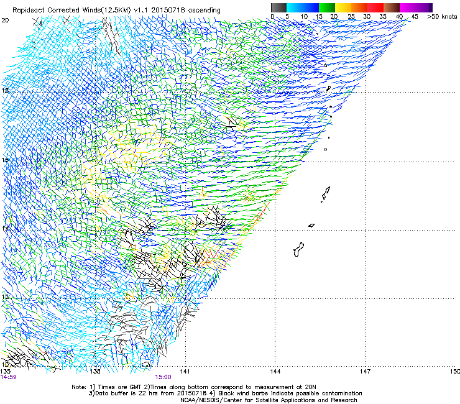Screen dimensions: 460x404
Task: Click the Saipan island outline
Action: [328, 190]
